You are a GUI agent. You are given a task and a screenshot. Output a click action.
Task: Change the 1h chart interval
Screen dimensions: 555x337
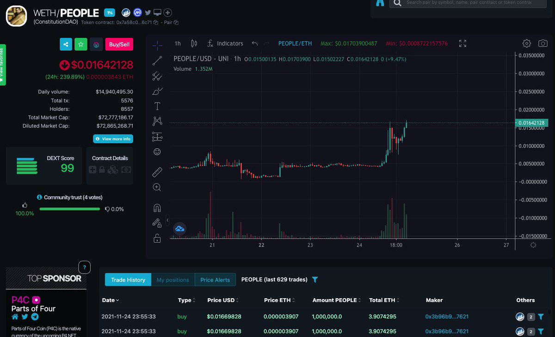[178, 43]
